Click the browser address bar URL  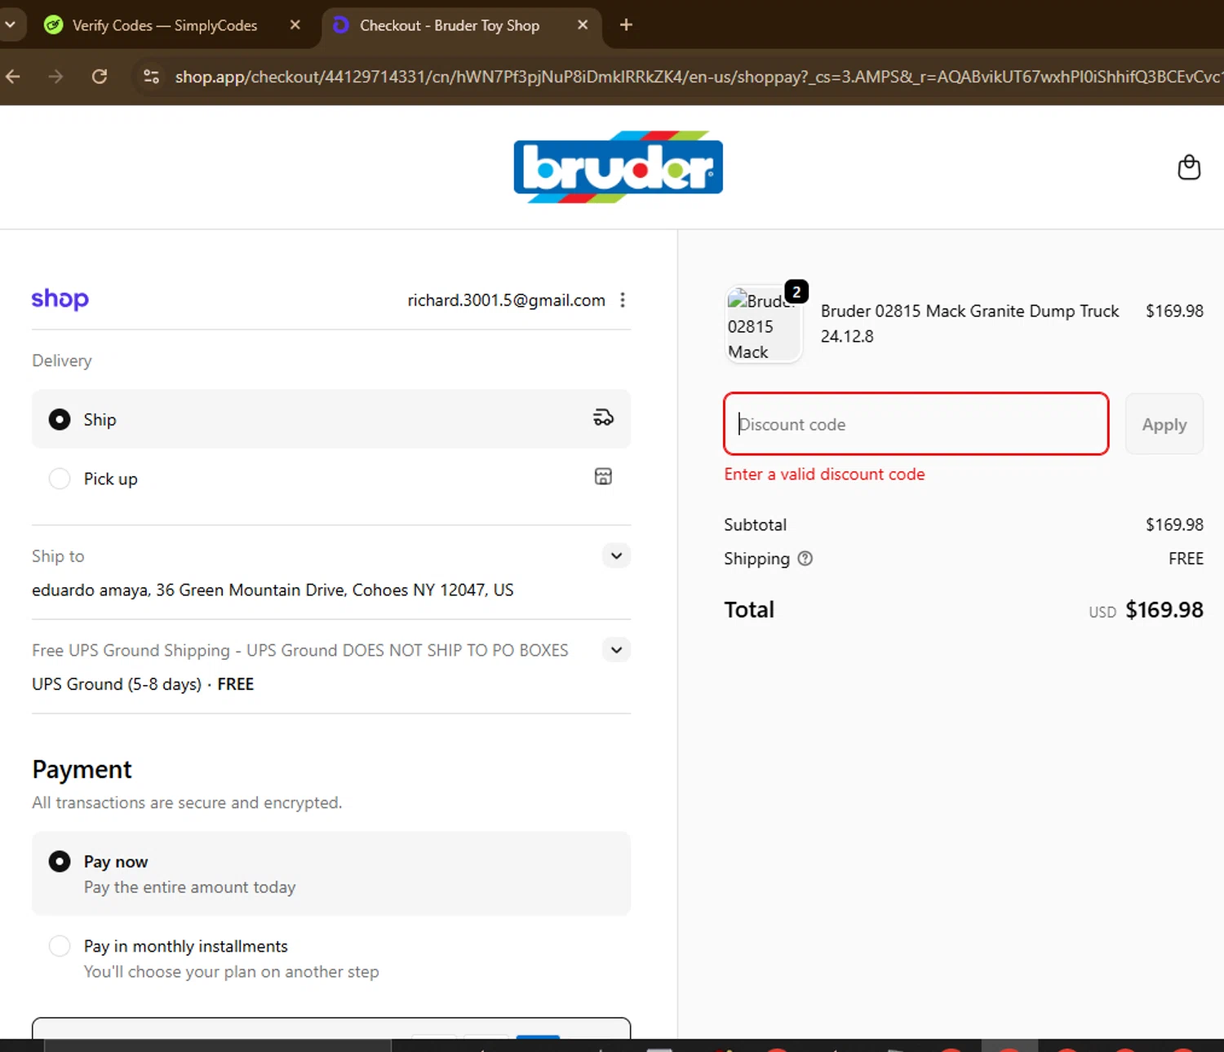(698, 77)
